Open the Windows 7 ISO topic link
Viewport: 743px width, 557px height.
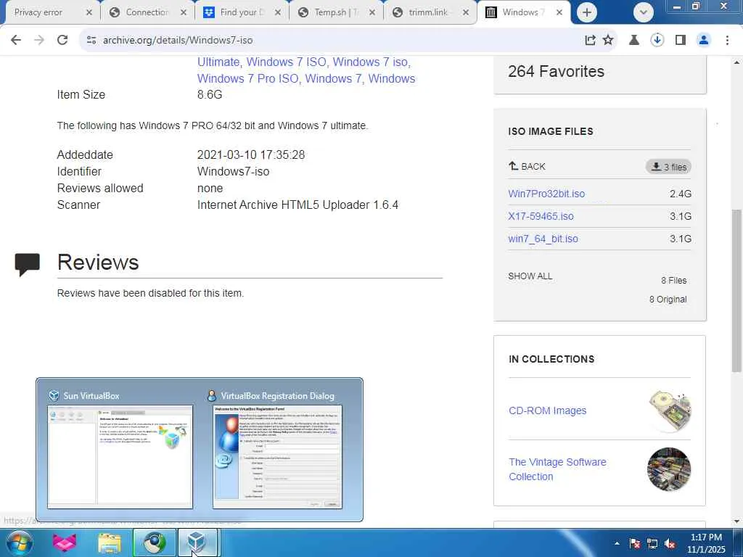click(286, 62)
